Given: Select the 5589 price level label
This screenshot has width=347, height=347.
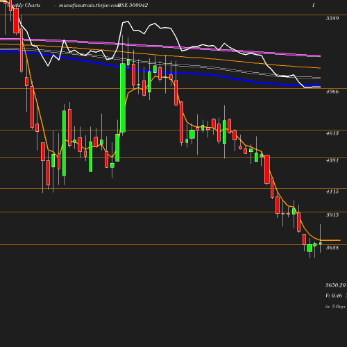Looking at the screenshot, I should coord(332,18).
